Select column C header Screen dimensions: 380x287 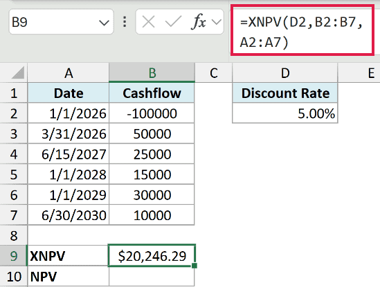(213, 72)
